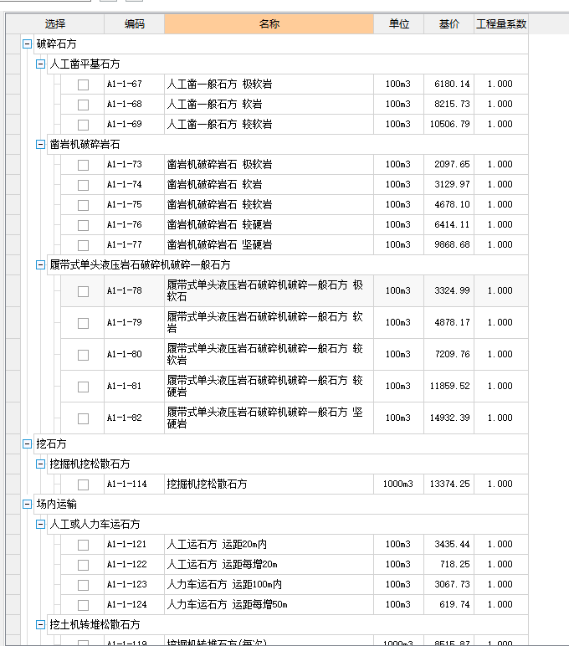Click the 编码 column header
569x646 pixels.
pos(135,24)
